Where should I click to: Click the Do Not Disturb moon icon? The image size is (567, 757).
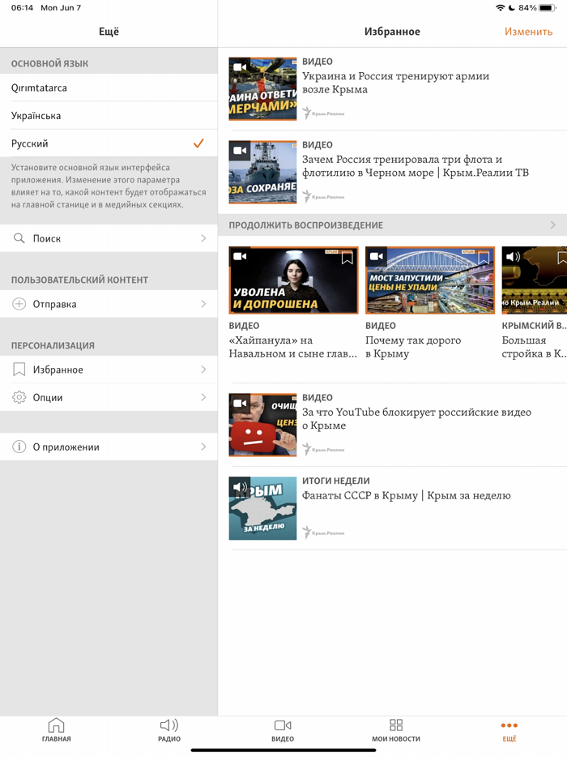tap(511, 8)
